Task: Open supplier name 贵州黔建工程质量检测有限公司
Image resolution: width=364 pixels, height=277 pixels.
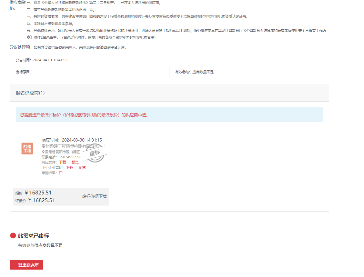Action: pos(65,146)
